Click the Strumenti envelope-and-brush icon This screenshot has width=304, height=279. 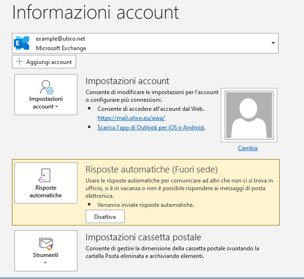point(46,244)
